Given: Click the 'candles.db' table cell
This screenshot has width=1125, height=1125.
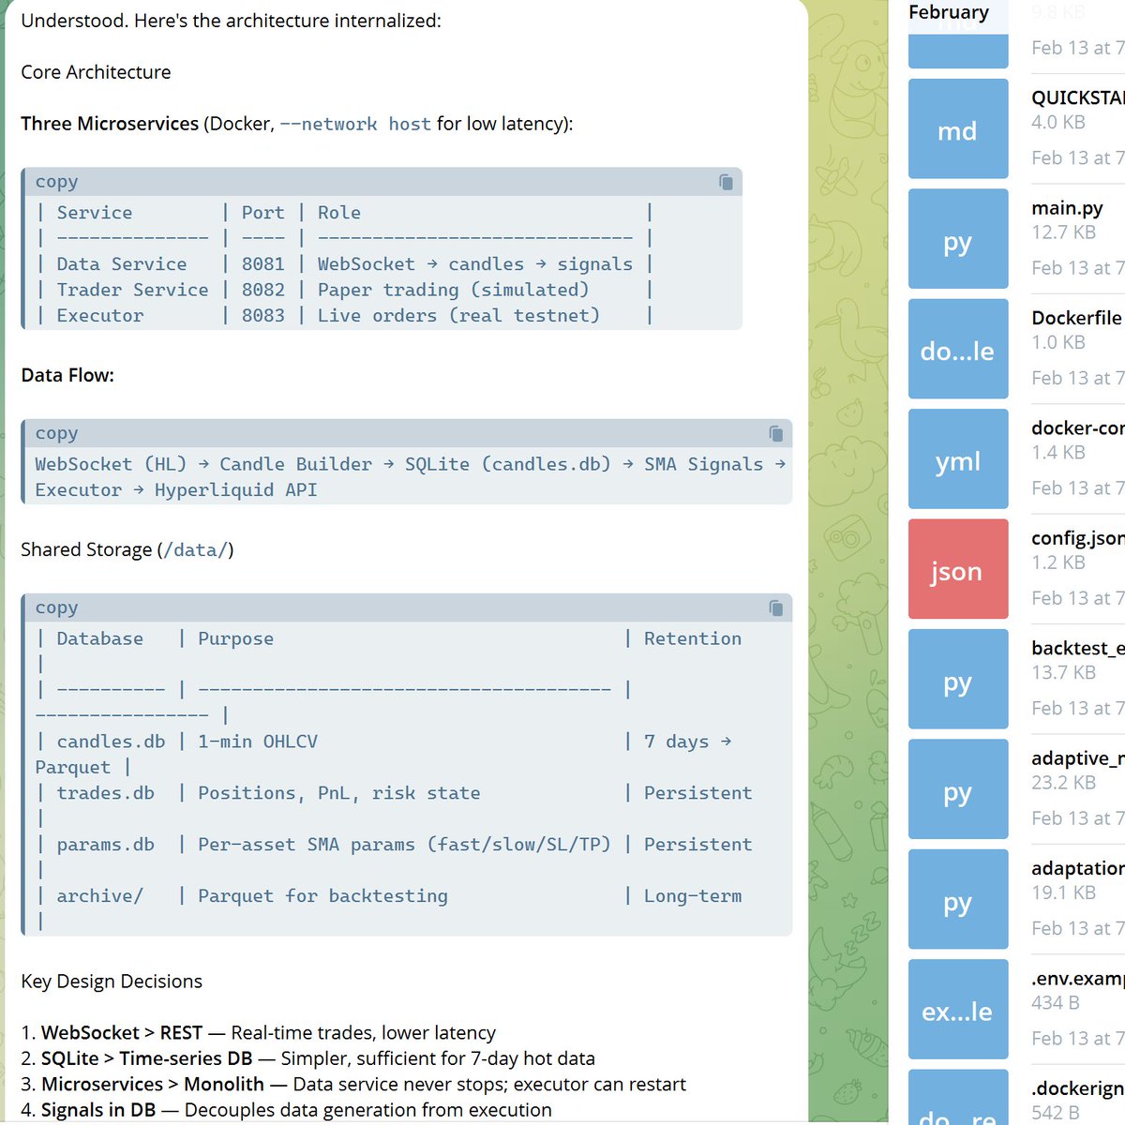Looking at the screenshot, I should click(111, 742).
